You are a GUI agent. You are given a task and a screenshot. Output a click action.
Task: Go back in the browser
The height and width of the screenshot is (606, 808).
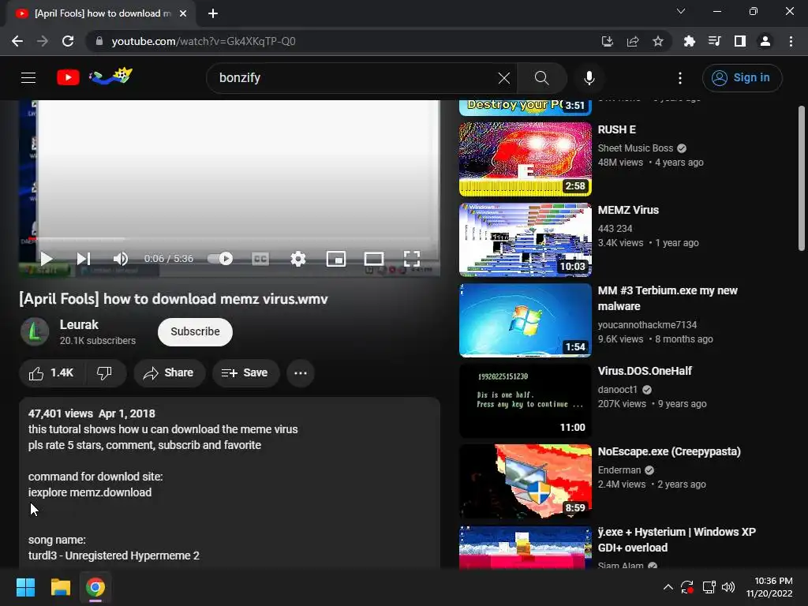click(x=17, y=41)
